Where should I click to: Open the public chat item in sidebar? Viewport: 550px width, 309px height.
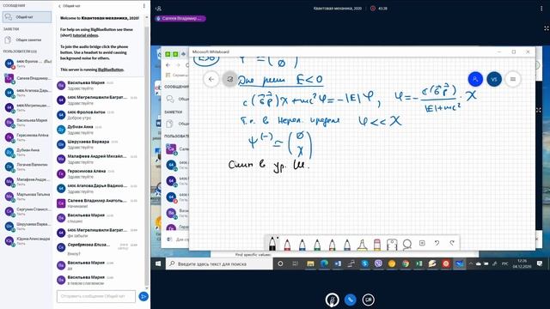27,17
